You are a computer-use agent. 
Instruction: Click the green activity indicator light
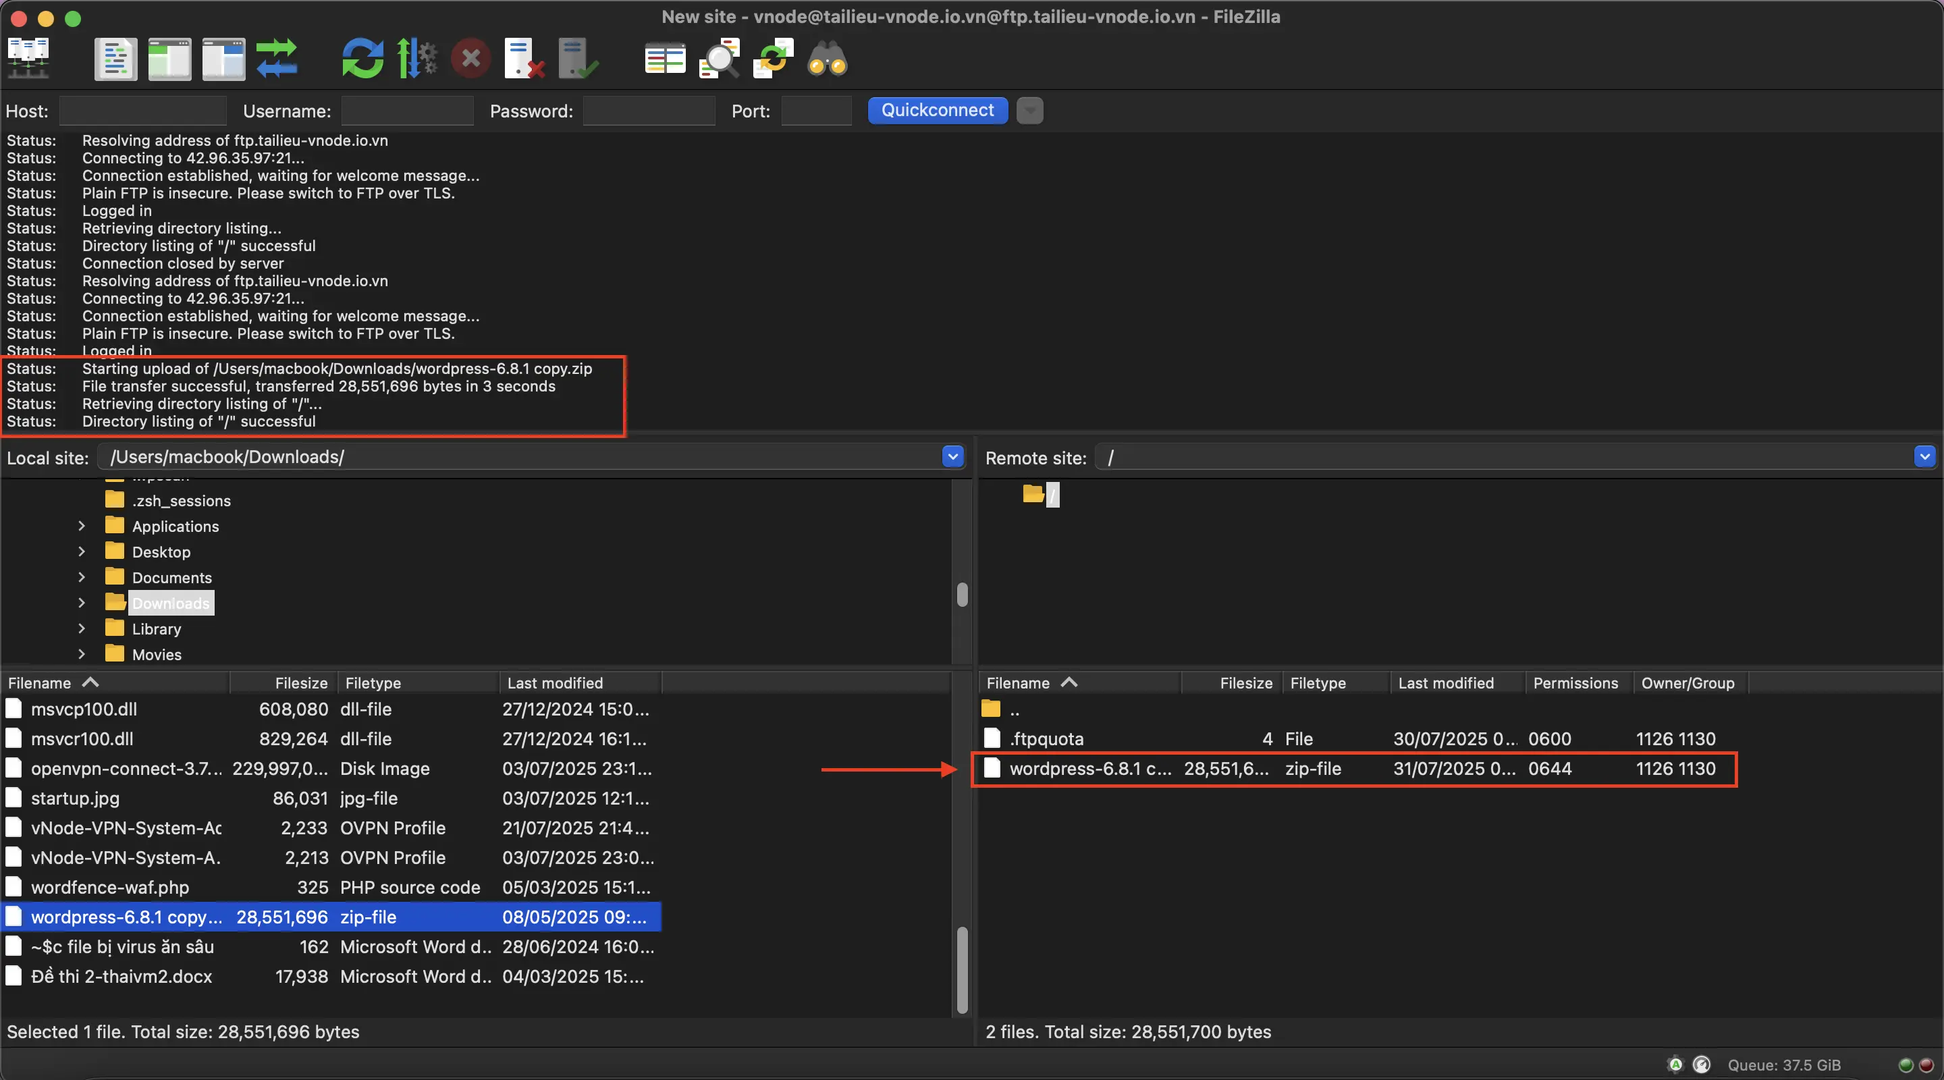1906,1065
